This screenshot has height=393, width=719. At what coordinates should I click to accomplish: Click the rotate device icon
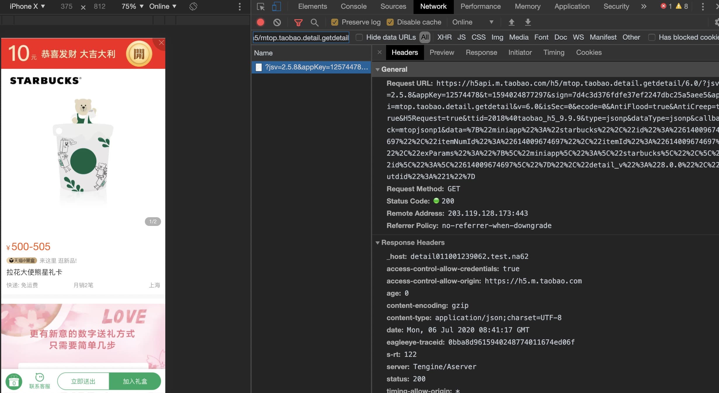coord(193,6)
